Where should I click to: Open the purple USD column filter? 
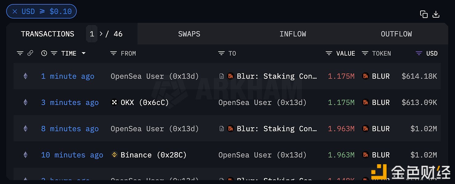[419, 53]
